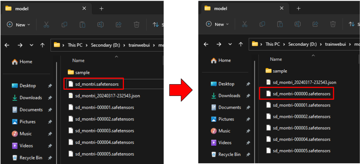Open Downloads in the left window sidebar
Screen dimensions: 360x164
[x=30, y=98]
